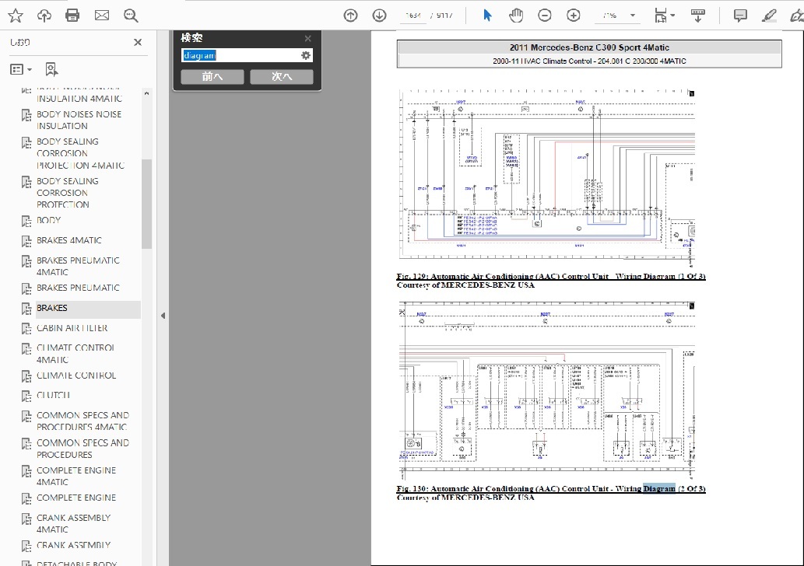Collapse the side panel with arrow

(x=163, y=316)
